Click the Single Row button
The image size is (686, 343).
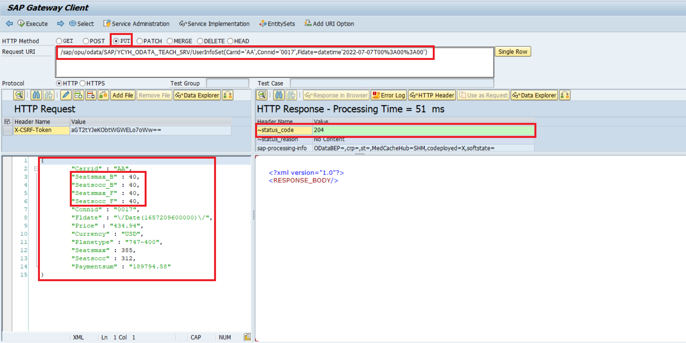[513, 52]
